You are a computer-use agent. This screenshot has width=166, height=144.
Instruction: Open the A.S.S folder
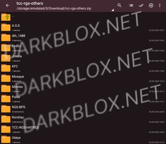coord(83,27)
